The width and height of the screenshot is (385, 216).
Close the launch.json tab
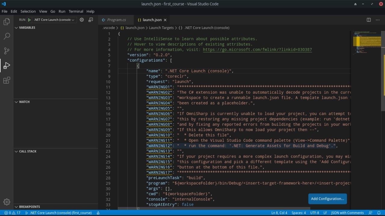point(165,20)
